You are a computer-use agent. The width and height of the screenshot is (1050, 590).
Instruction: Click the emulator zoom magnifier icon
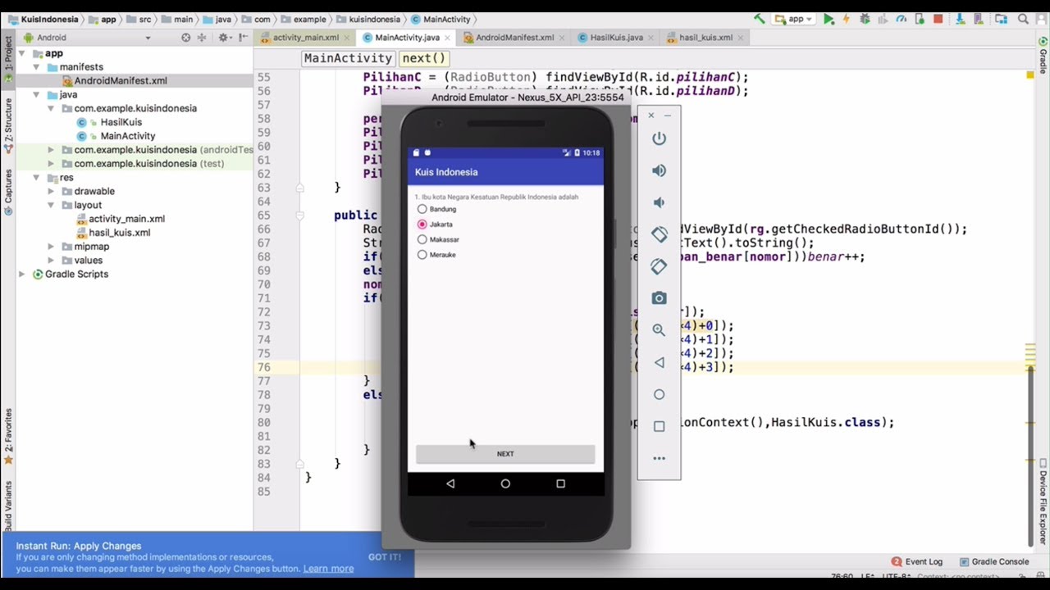[659, 330]
